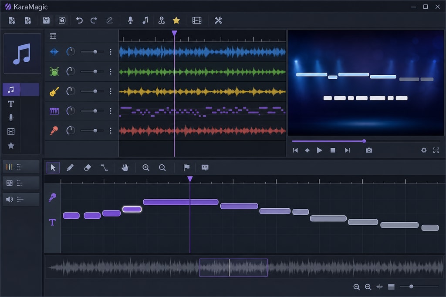Viewport: 446px width, 297px height.
Task: Click the anchor icon in top toolbar
Action: click(x=162, y=20)
